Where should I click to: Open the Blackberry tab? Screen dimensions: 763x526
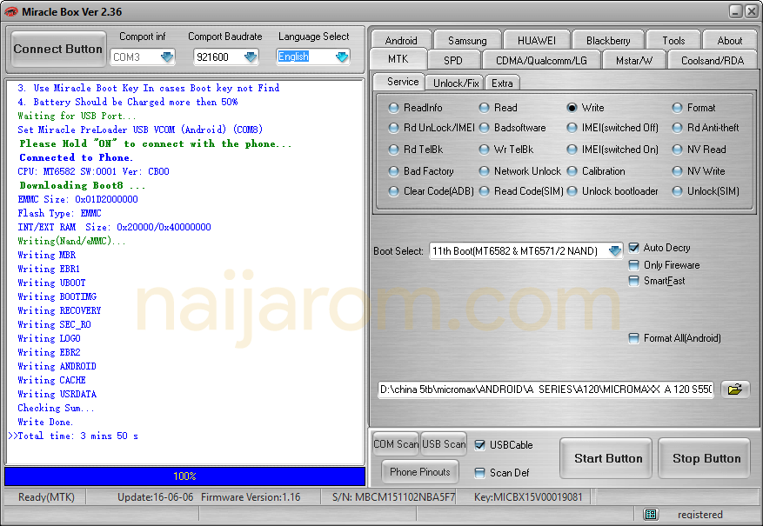pyautogui.click(x=608, y=40)
